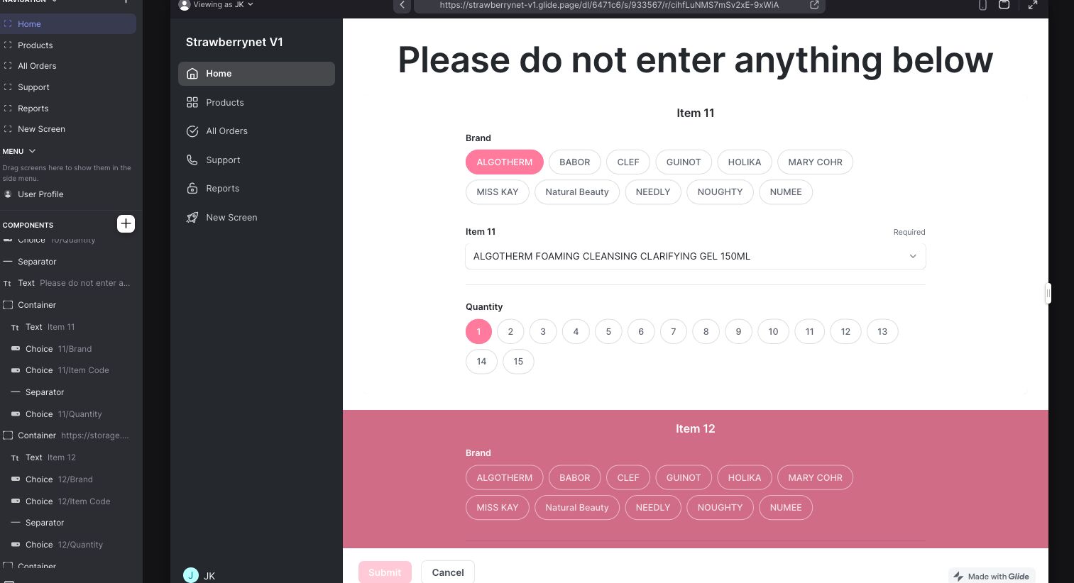
Task: Collapse the MENU section chevron
Action: click(32, 151)
